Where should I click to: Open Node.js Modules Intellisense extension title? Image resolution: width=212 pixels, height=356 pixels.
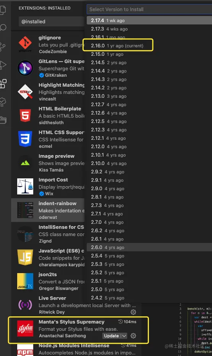tap(74, 346)
